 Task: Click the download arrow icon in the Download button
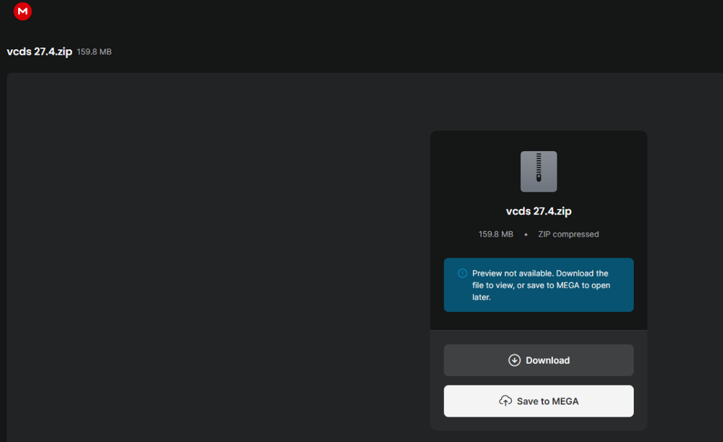tap(515, 360)
